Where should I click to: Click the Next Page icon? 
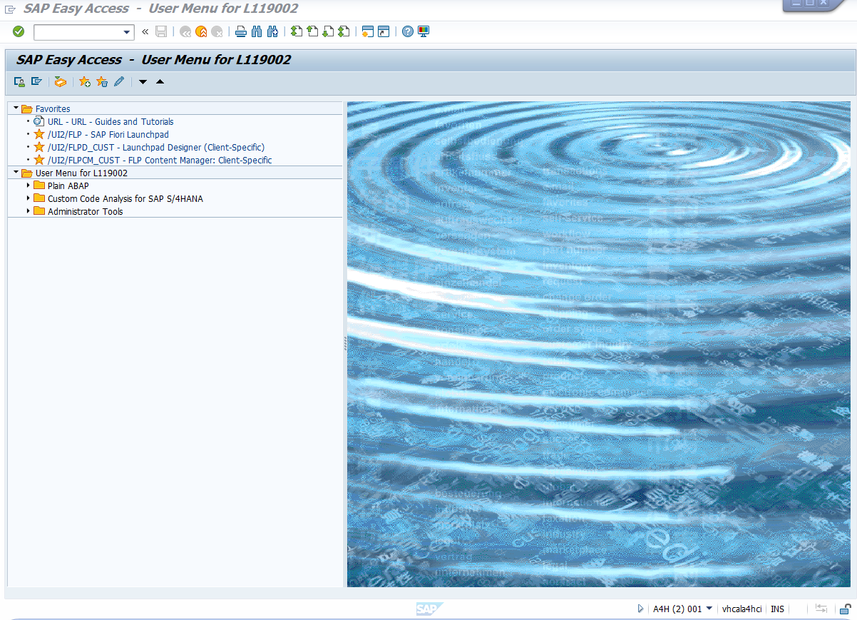tap(328, 31)
